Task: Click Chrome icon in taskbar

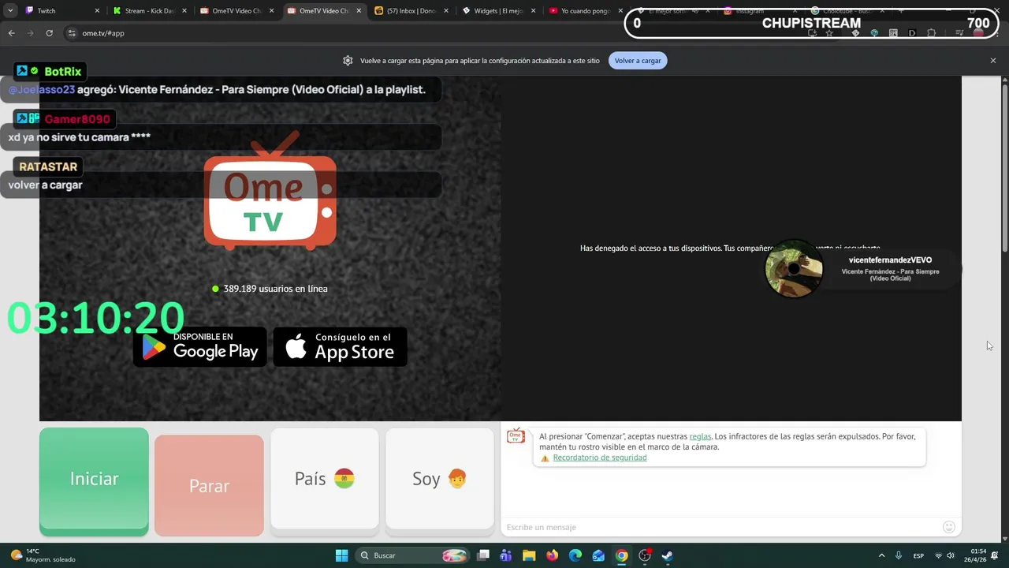Action: pos(622,555)
